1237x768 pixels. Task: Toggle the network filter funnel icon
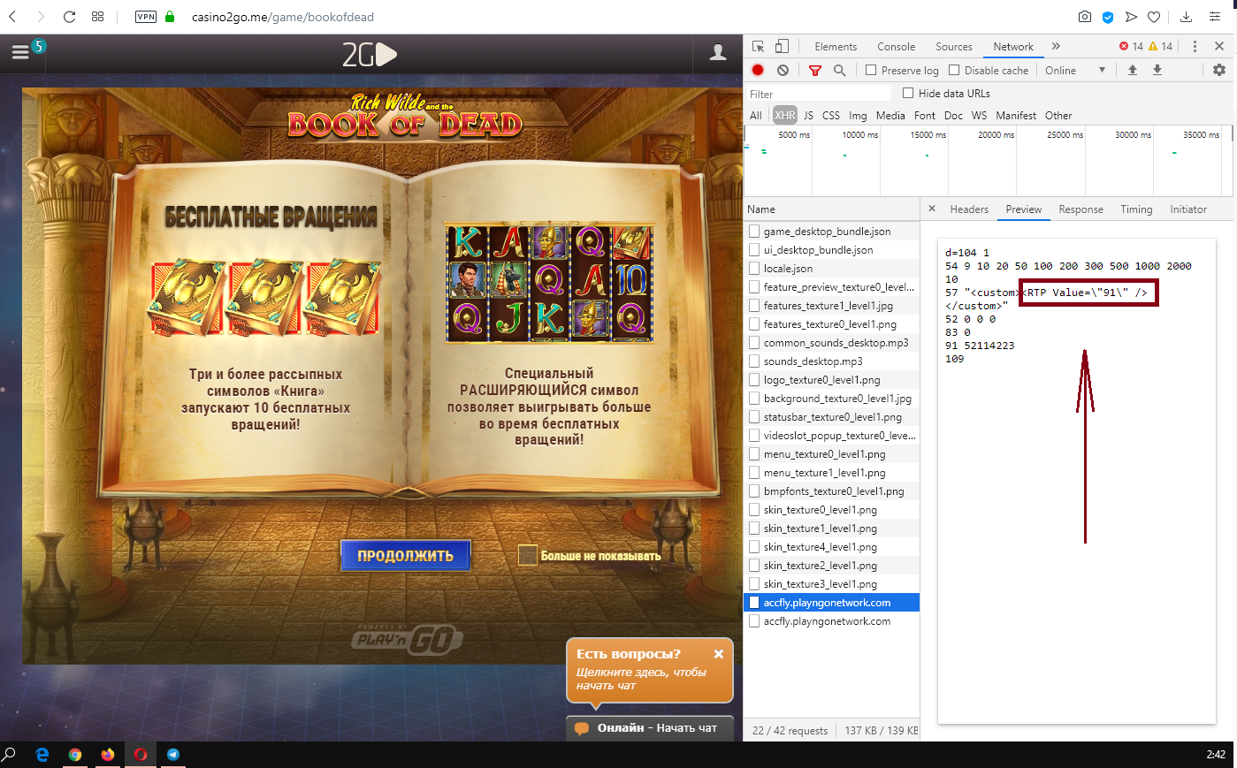coord(815,70)
